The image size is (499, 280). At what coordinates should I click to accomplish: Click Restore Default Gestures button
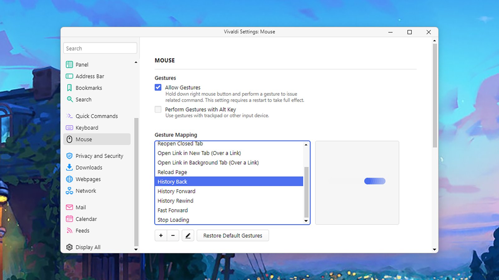point(233,236)
